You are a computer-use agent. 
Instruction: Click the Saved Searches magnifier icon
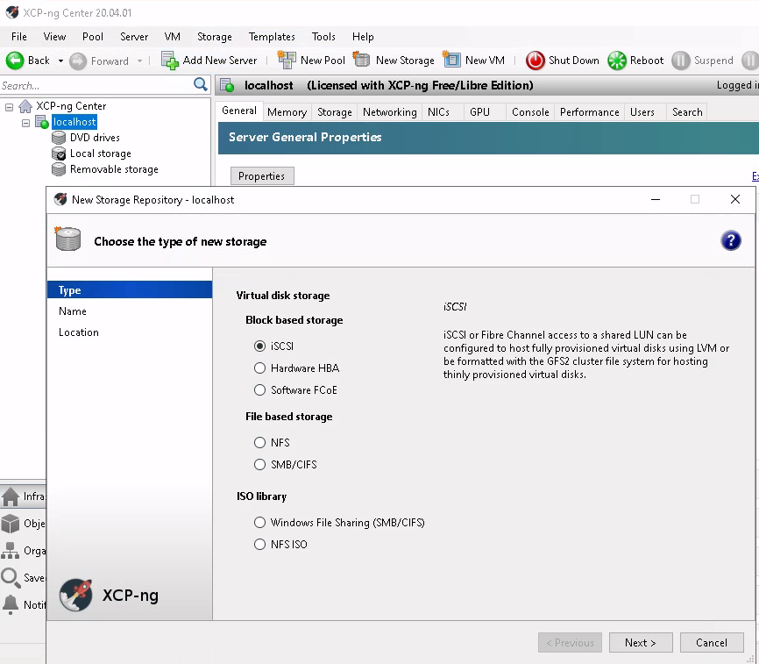pos(11,578)
